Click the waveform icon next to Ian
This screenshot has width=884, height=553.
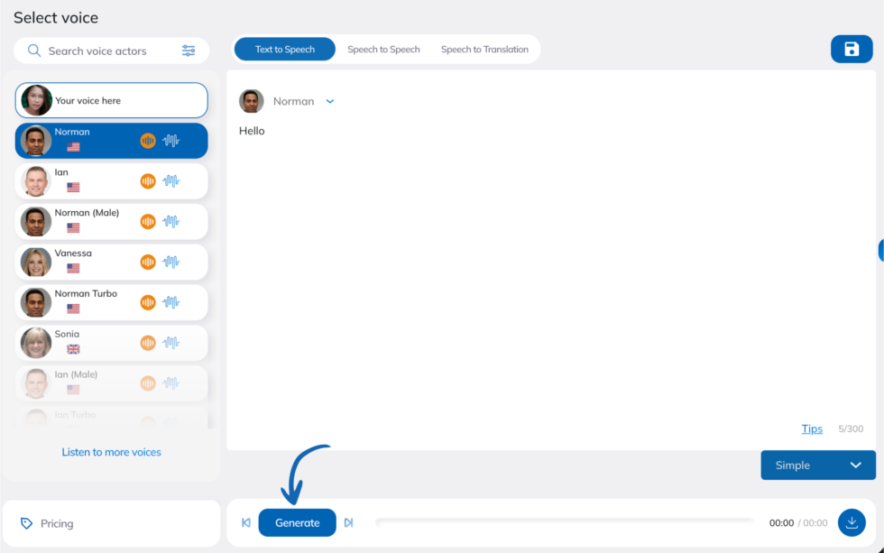pos(170,181)
